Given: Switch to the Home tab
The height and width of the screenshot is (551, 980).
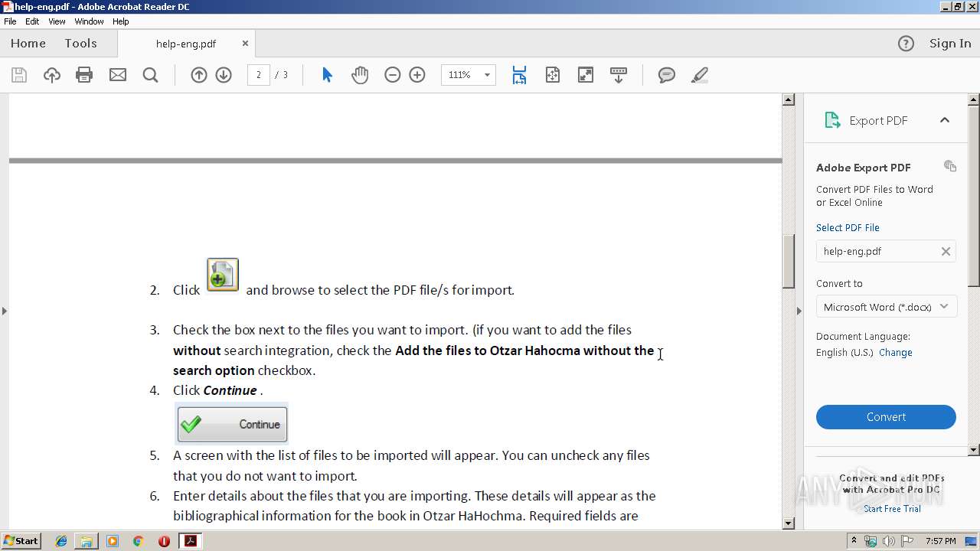Looking at the screenshot, I should tap(28, 44).
